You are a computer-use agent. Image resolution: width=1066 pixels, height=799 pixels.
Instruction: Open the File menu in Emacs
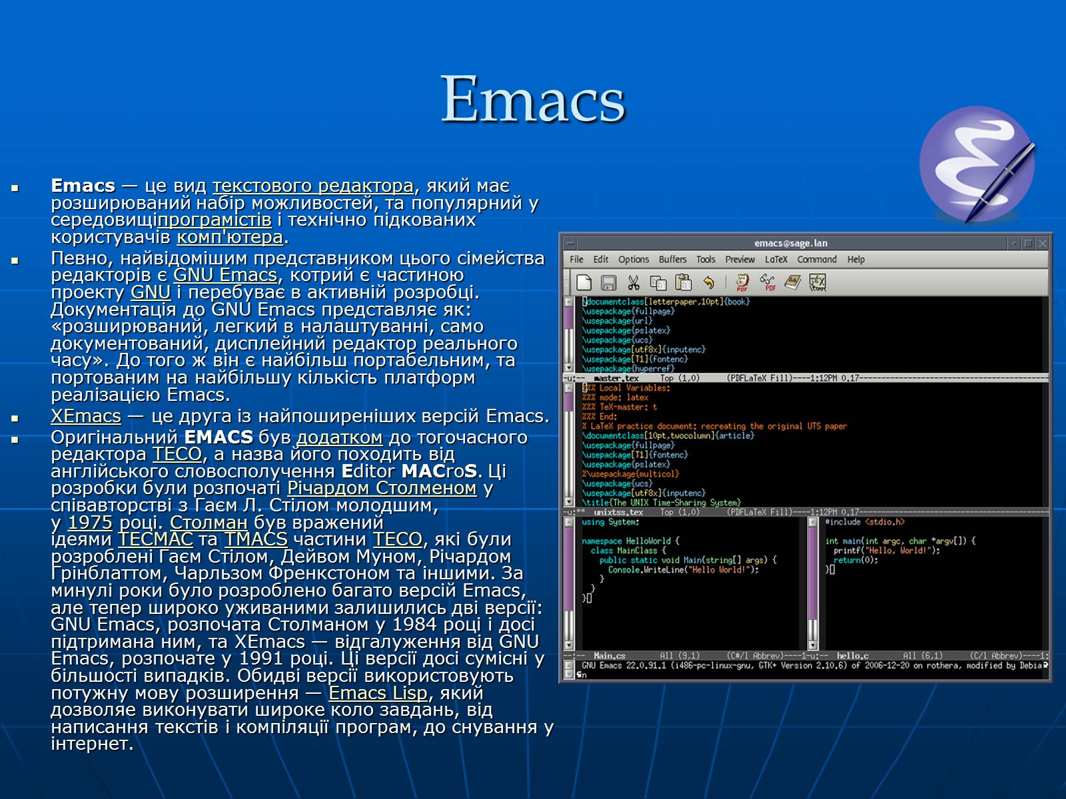point(576,260)
